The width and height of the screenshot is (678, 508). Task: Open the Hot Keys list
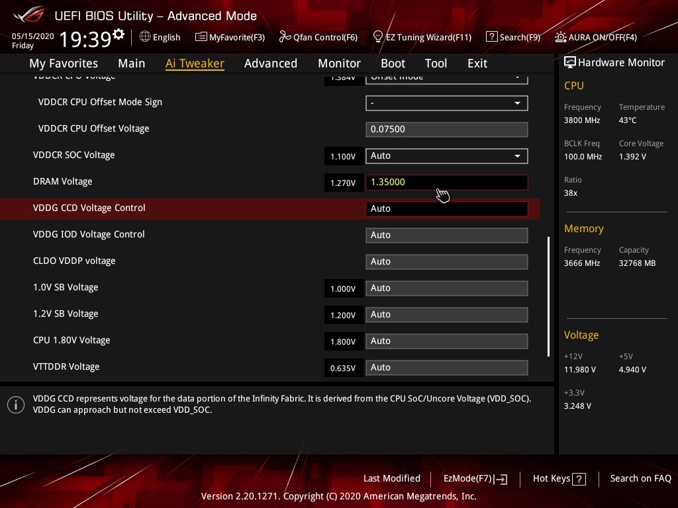[x=559, y=479]
